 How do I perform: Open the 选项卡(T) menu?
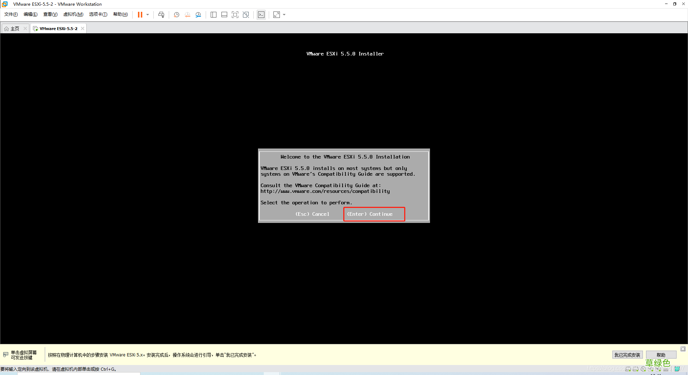coord(98,14)
